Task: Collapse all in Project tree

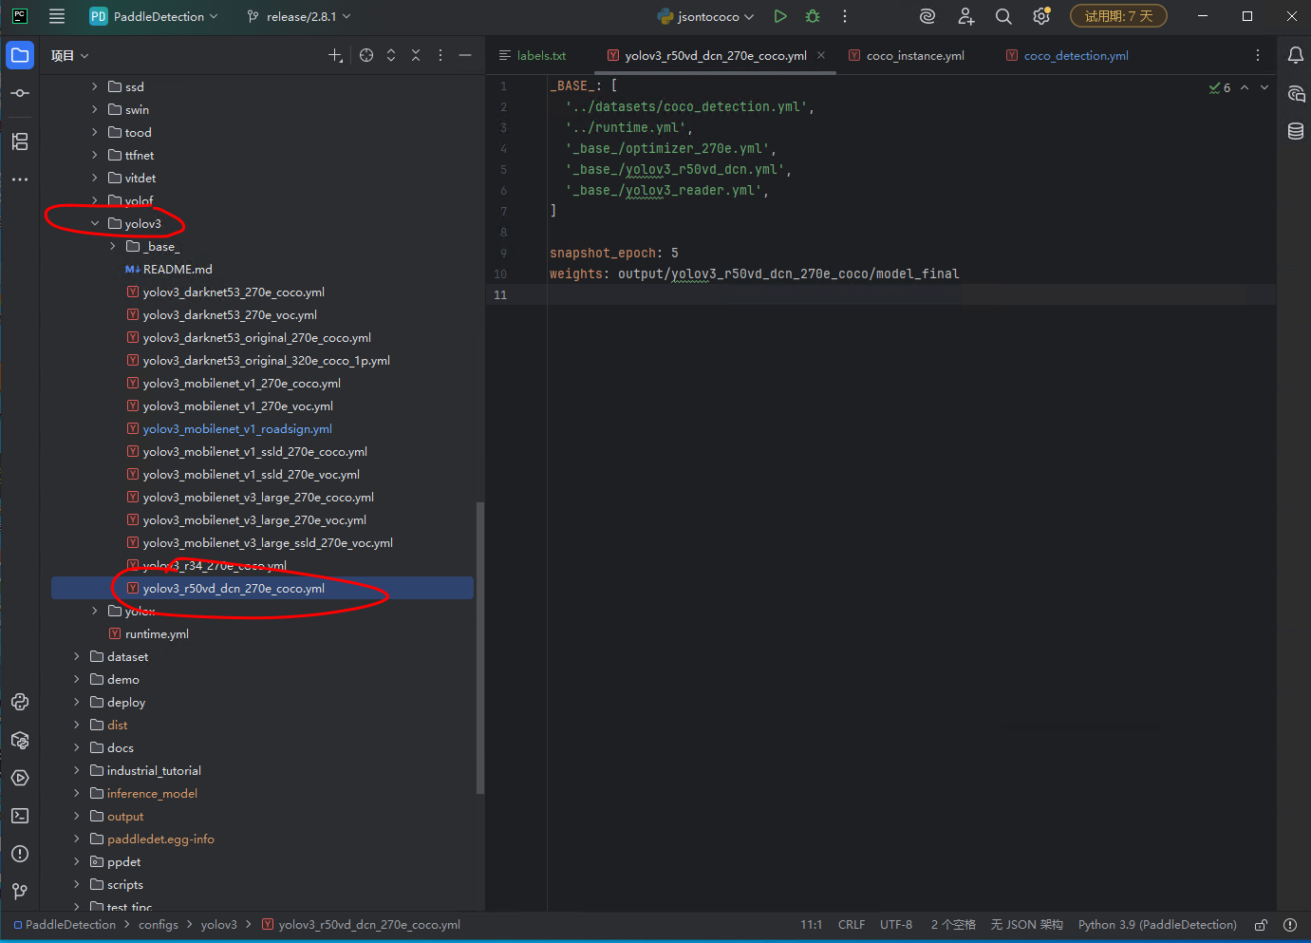Action: pos(416,56)
